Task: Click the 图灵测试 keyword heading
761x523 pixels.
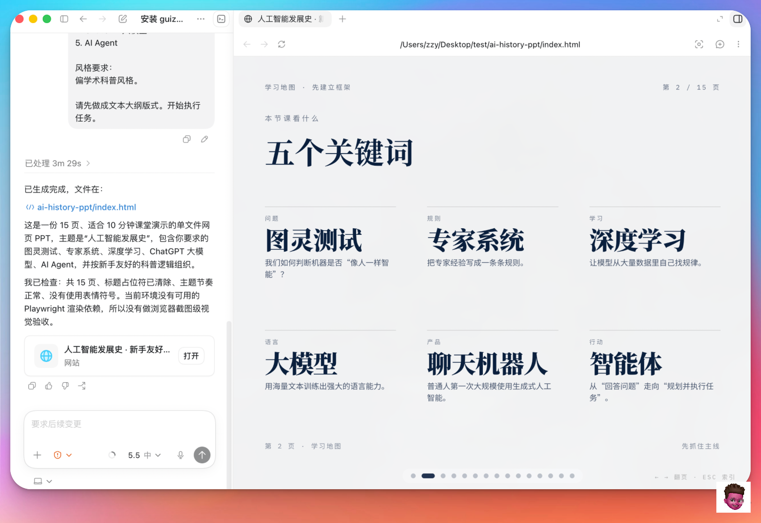Action: [x=314, y=240]
